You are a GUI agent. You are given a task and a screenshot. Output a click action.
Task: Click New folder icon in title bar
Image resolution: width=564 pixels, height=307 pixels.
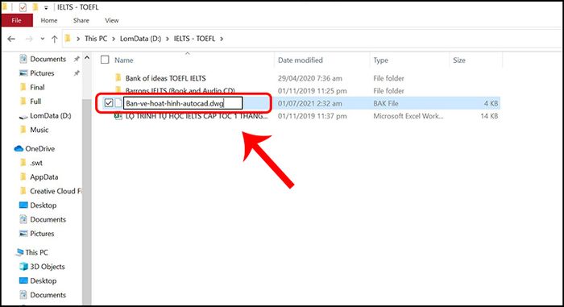coord(35,6)
